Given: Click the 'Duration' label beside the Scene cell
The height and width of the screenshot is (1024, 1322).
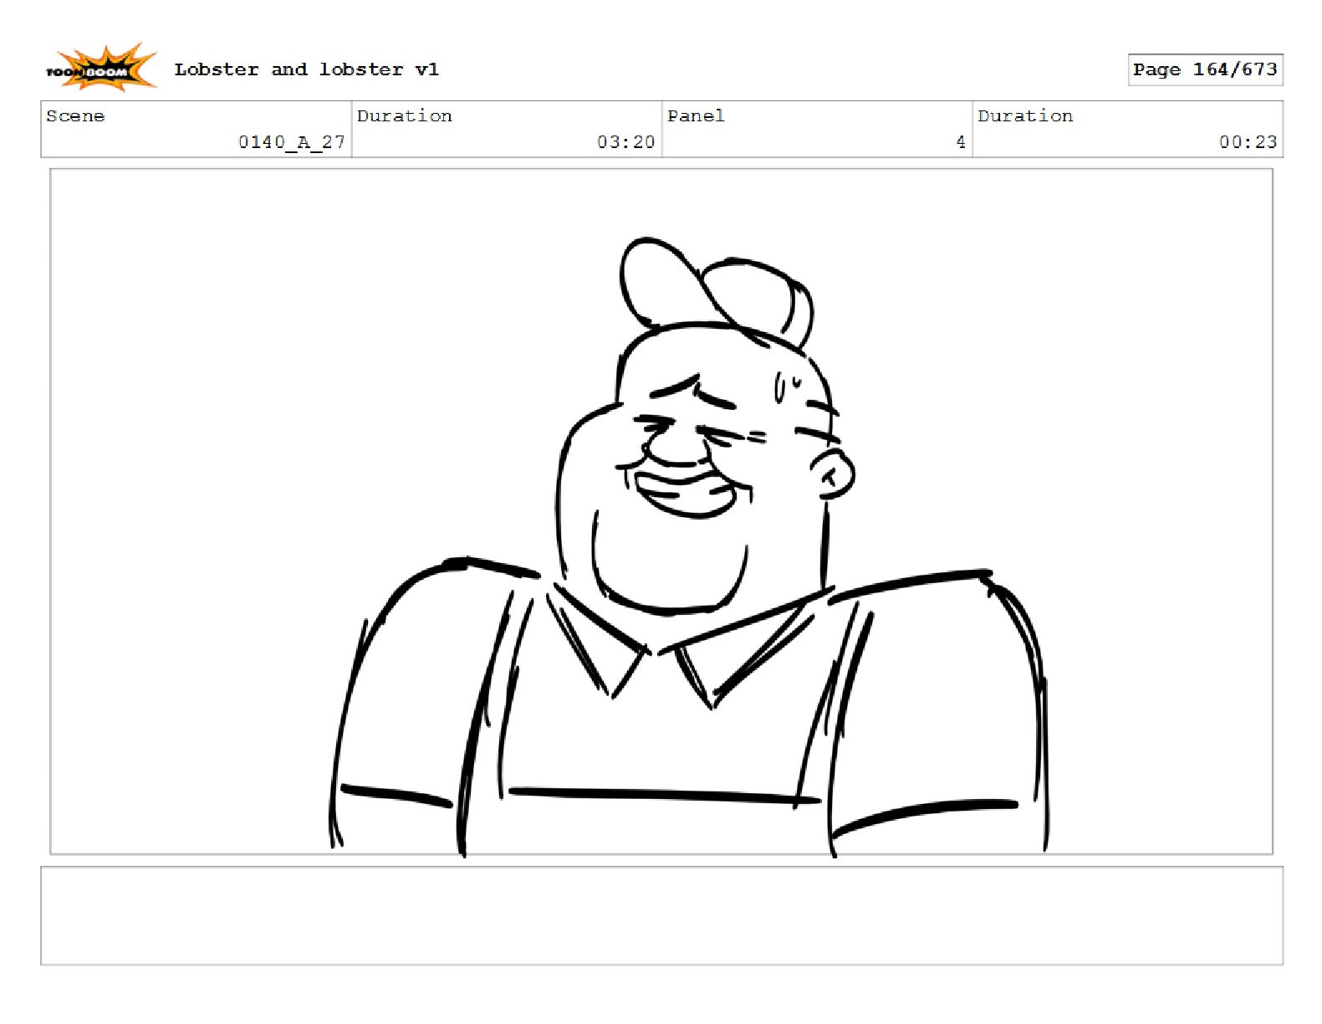Looking at the screenshot, I should pos(405,116).
